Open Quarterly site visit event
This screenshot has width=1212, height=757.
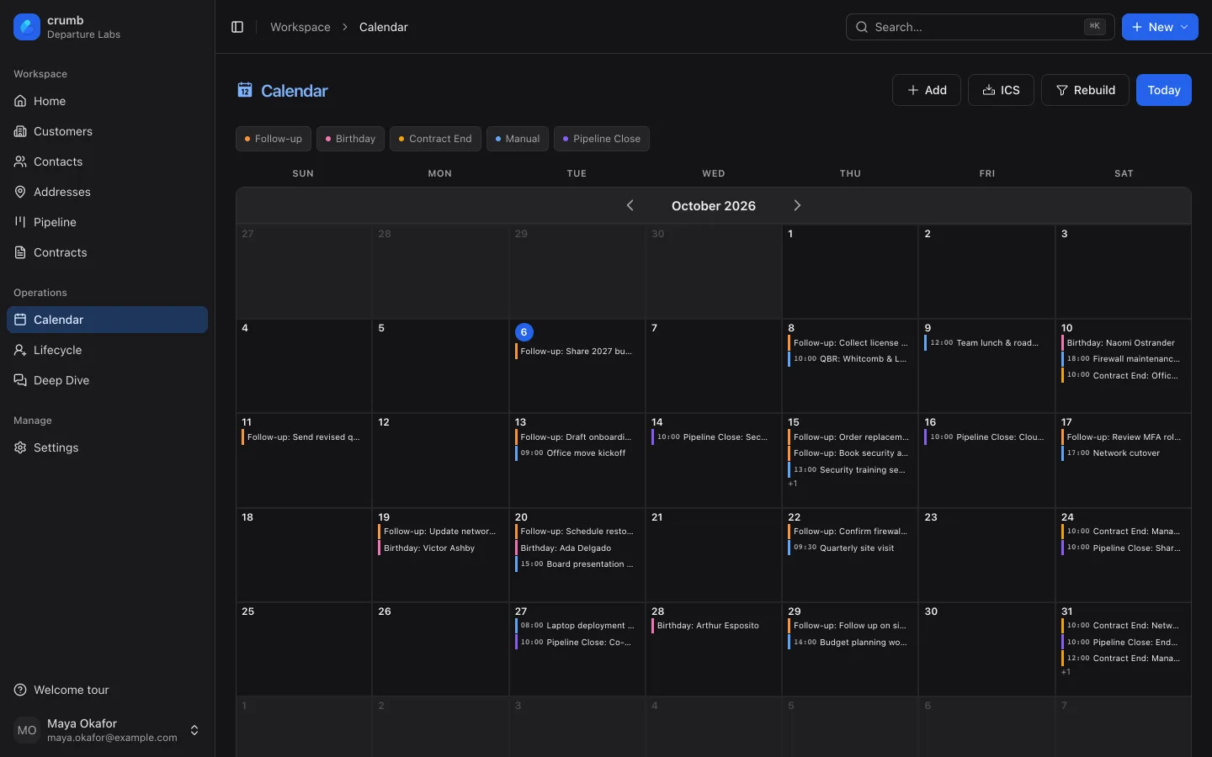pyautogui.click(x=849, y=548)
